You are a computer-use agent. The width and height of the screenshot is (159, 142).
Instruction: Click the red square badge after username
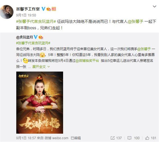point(54,9)
